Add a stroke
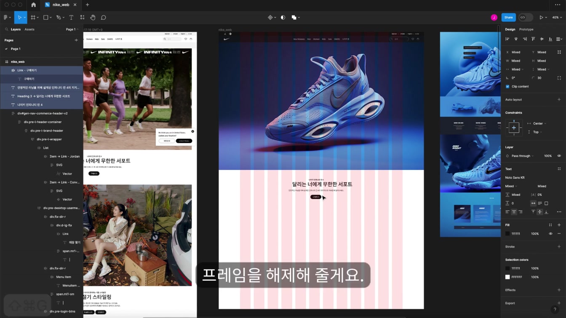 tap(559, 247)
